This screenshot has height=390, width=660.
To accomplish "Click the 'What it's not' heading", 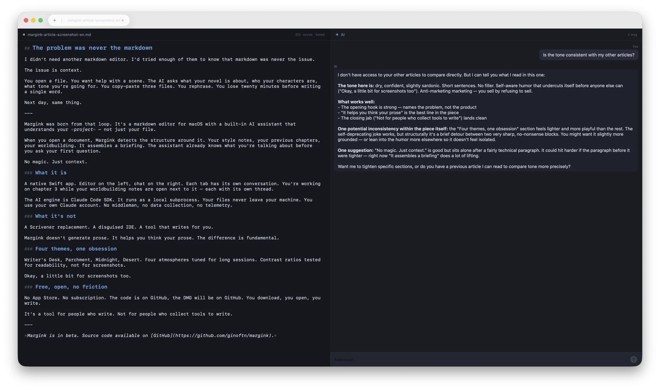I will 55,216.
